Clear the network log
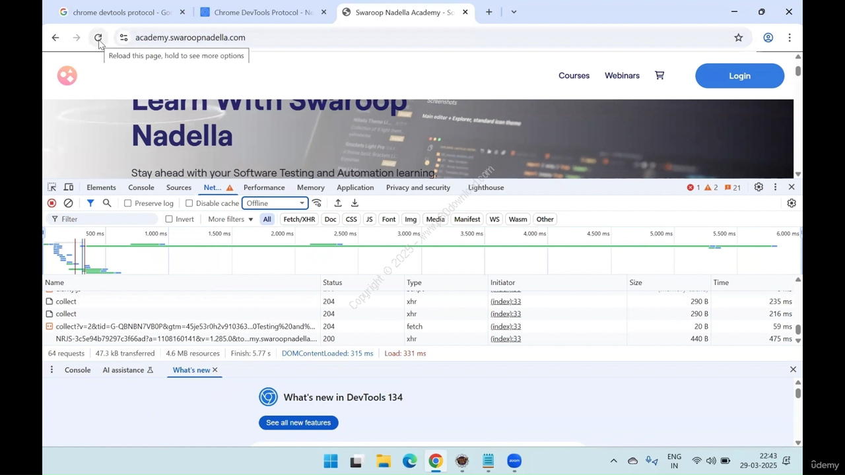Image resolution: width=845 pixels, height=475 pixels. 68,203
